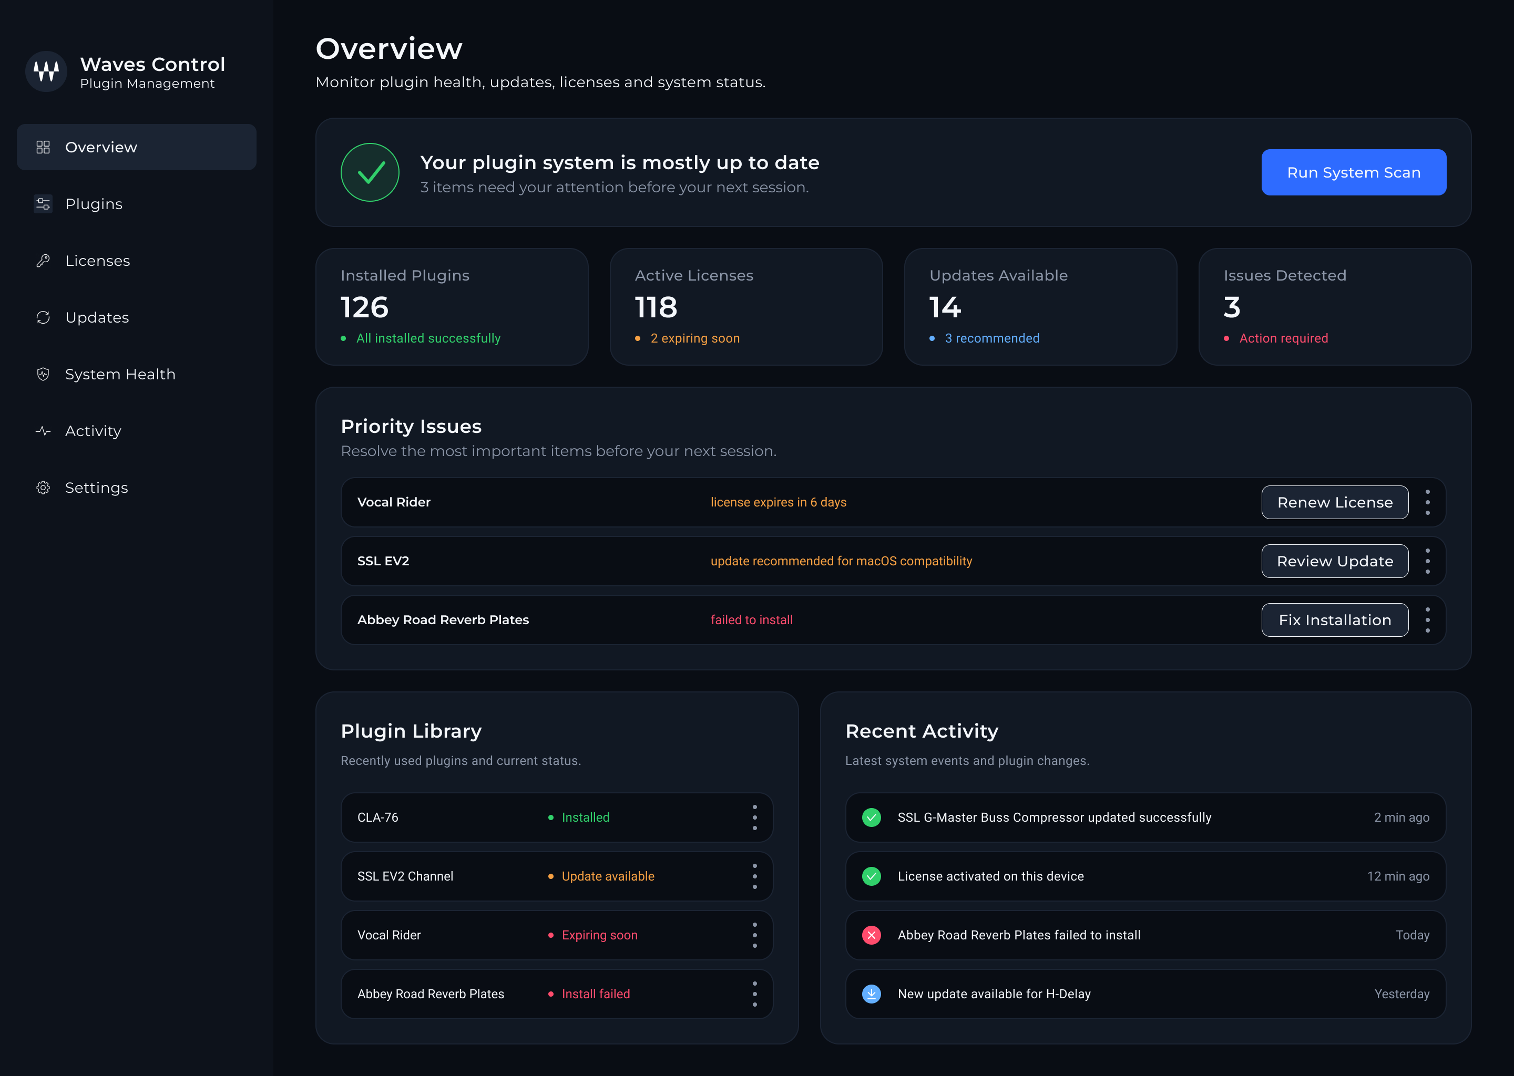The width and height of the screenshot is (1514, 1076).
Task: Click the Priority Issues heading
Action: (x=411, y=426)
